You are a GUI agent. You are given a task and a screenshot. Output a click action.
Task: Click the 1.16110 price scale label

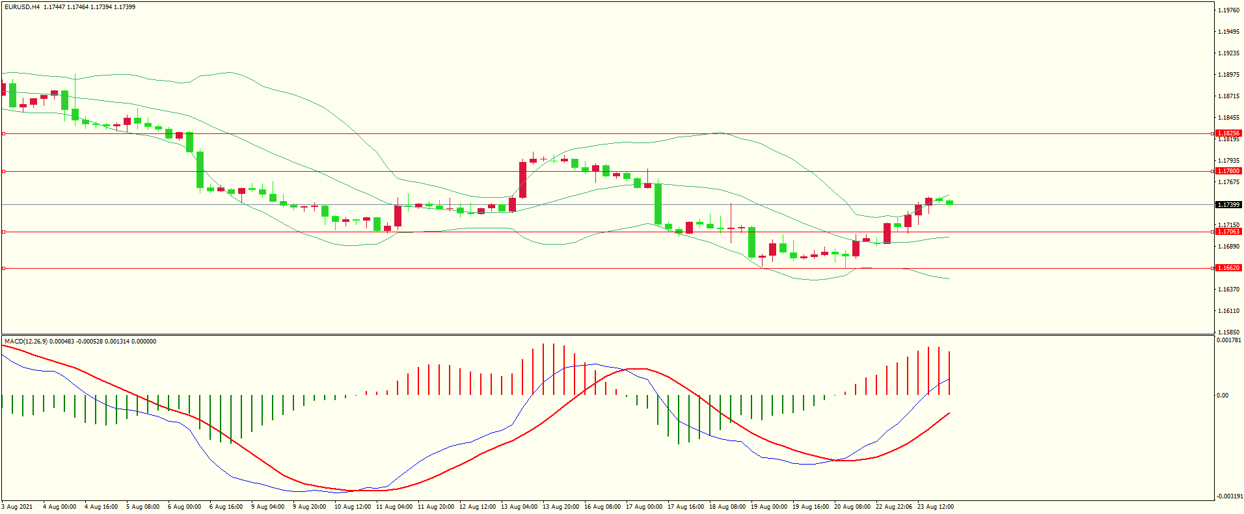(x=1228, y=311)
